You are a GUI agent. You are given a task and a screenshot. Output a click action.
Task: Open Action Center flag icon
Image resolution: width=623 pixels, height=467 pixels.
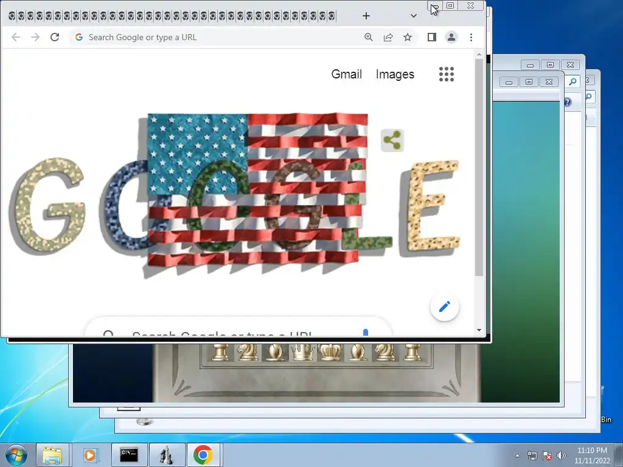(547, 455)
